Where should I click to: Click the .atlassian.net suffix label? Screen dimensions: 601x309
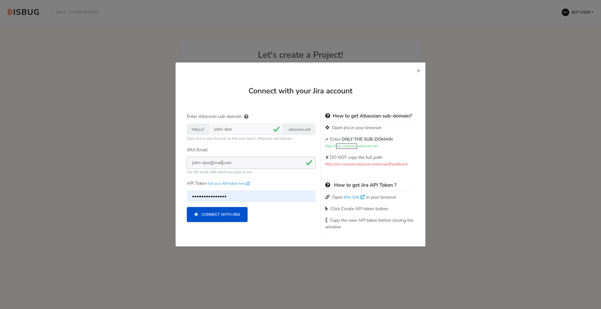point(299,129)
